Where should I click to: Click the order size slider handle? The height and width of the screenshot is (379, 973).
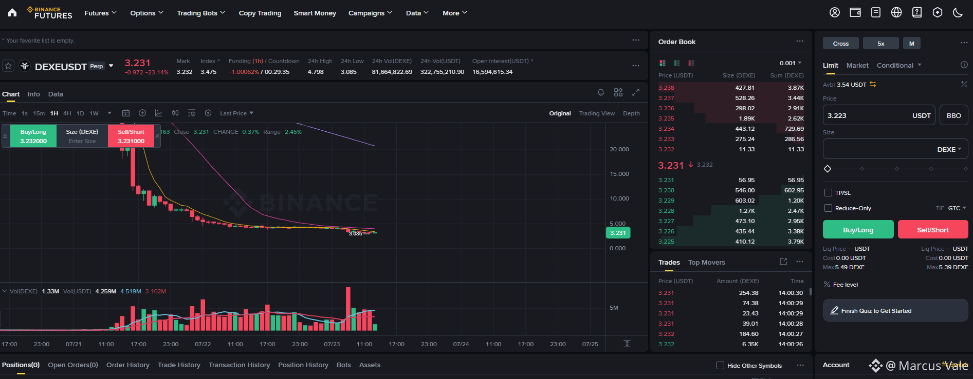tap(828, 169)
